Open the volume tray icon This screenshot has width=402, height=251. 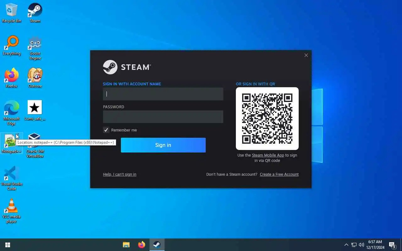pos(361,245)
